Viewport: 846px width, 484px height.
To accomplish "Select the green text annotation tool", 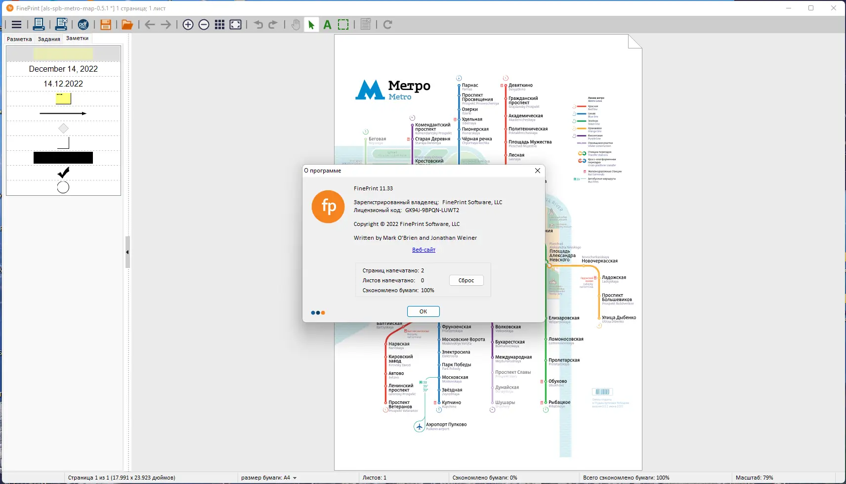I will pyautogui.click(x=327, y=25).
